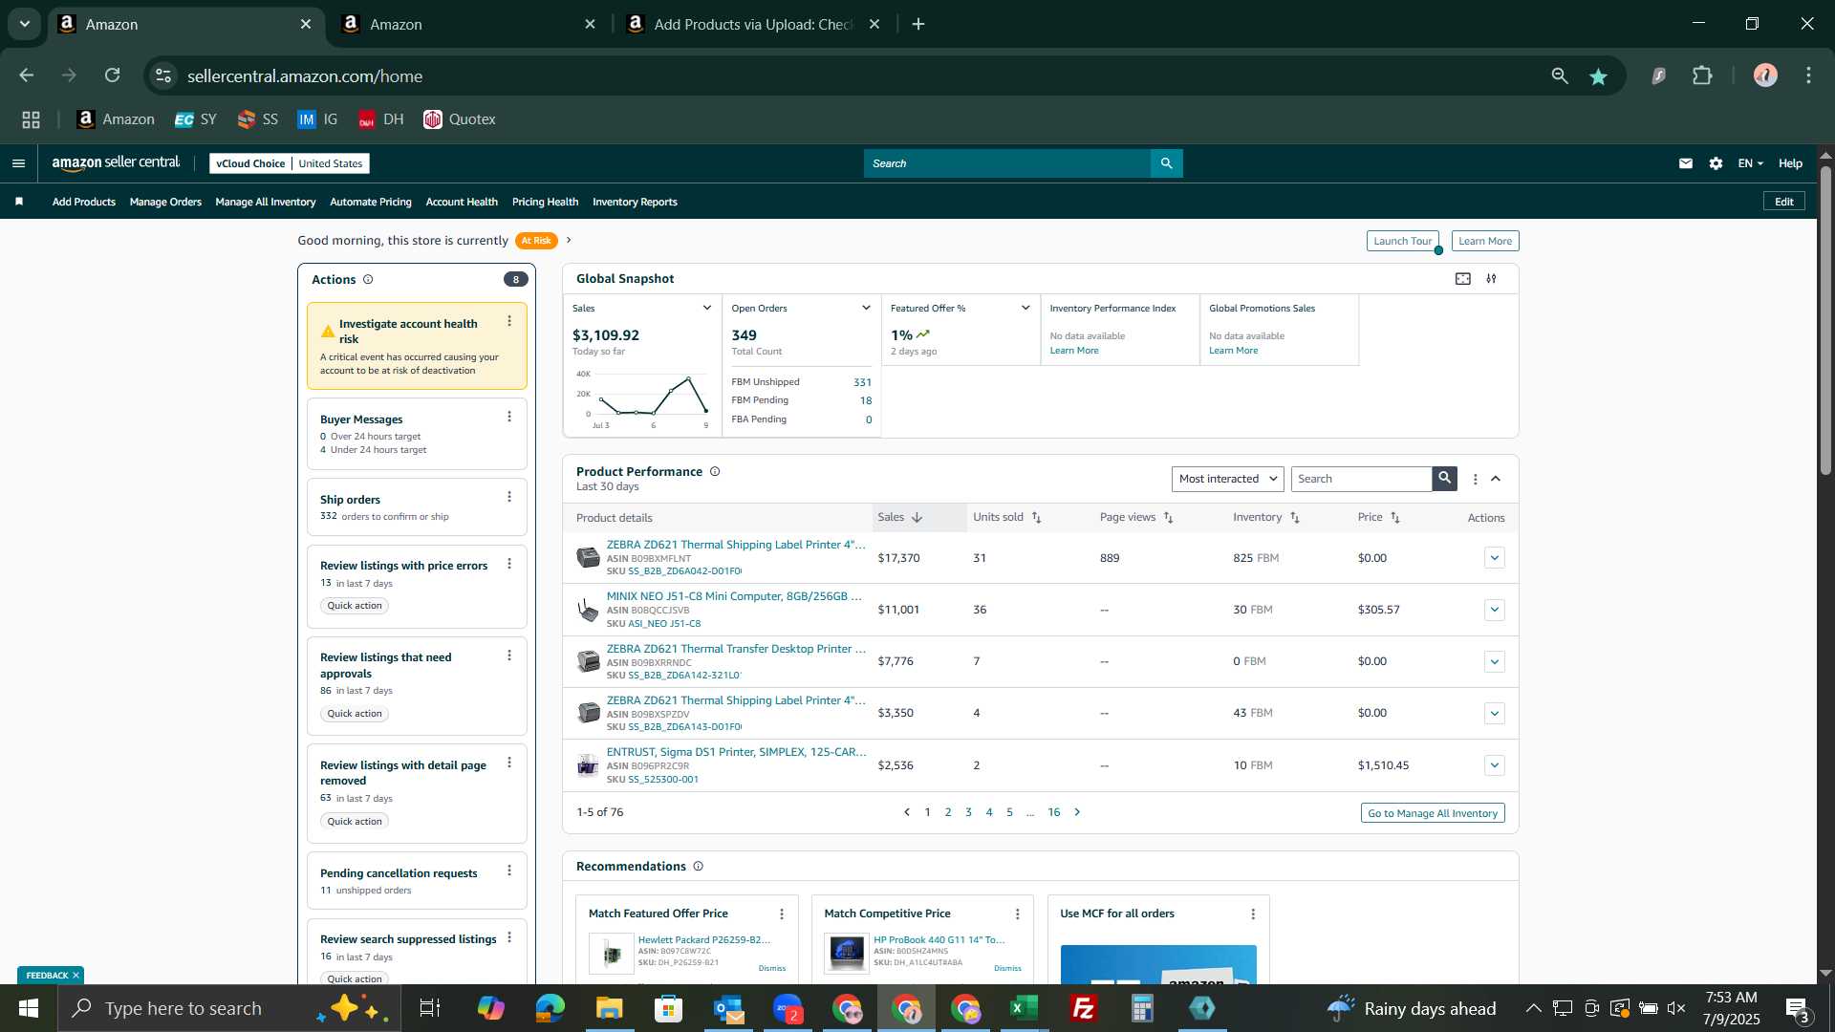The height and width of the screenshot is (1032, 1835).
Task: Open three-dot menu on Use MCF card
Action: pyautogui.click(x=1254, y=914)
